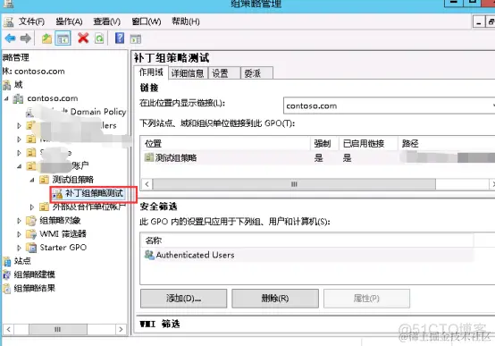The width and height of the screenshot is (495, 346).
Task: Click the 位置 column header
Action: [225, 143]
